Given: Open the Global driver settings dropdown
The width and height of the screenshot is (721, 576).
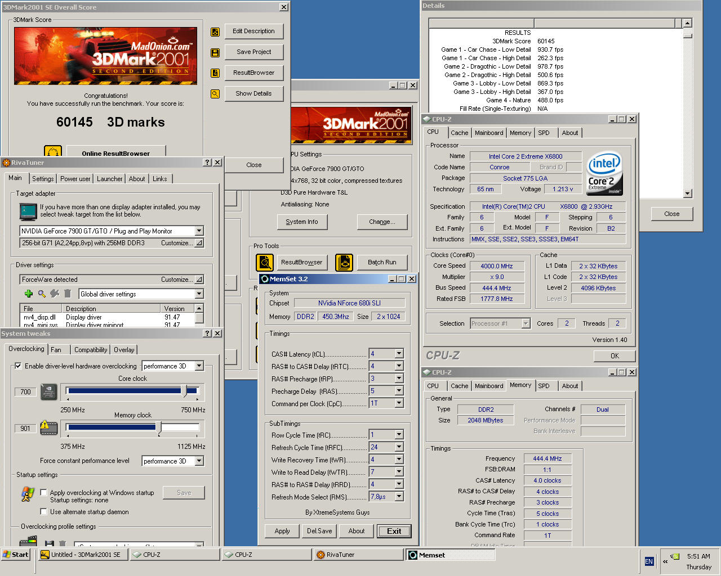Looking at the screenshot, I should point(199,294).
